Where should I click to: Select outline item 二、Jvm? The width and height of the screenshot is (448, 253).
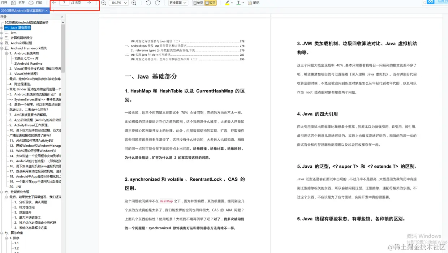coord(10,33)
